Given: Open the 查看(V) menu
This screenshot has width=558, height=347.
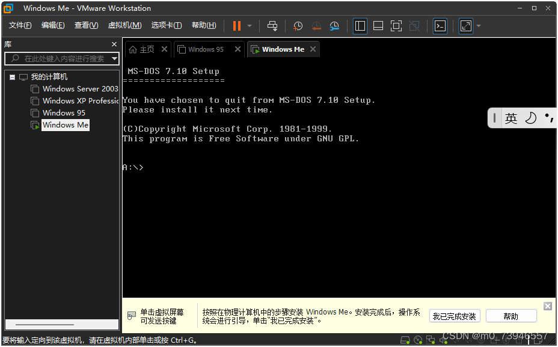Looking at the screenshot, I should pos(86,25).
